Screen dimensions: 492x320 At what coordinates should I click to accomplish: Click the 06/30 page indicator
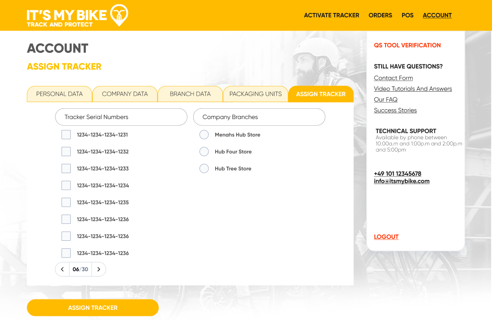pyautogui.click(x=81, y=269)
